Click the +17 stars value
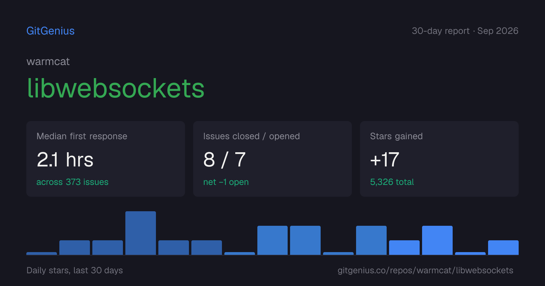 (x=385, y=159)
